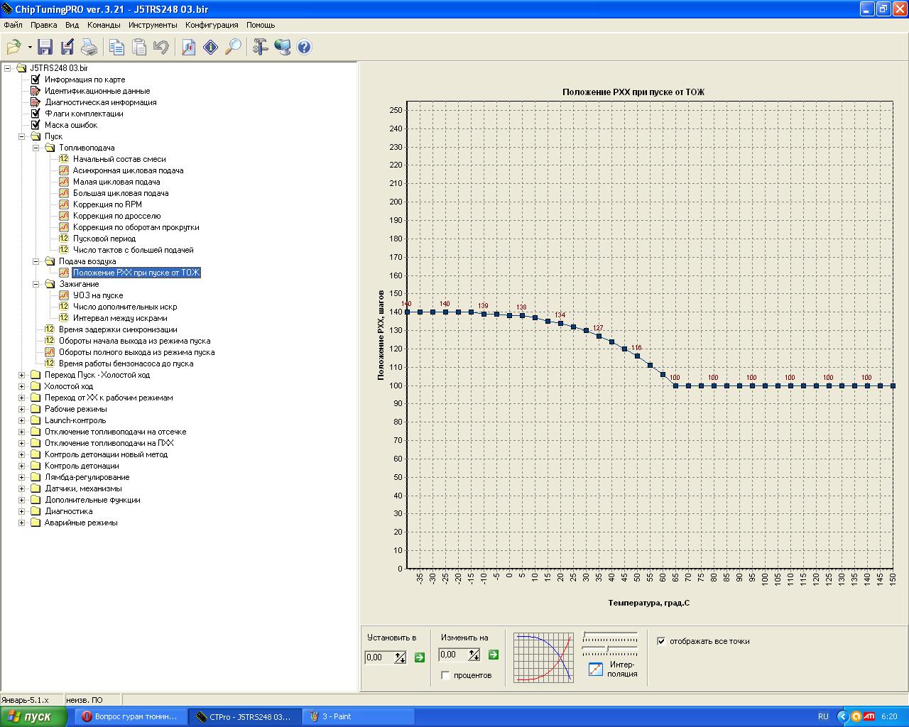Apply «Установить в» value with green arrow
909x727 pixels.
419,657
